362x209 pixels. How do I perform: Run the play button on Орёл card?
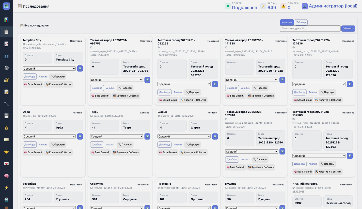coord(80,136)
